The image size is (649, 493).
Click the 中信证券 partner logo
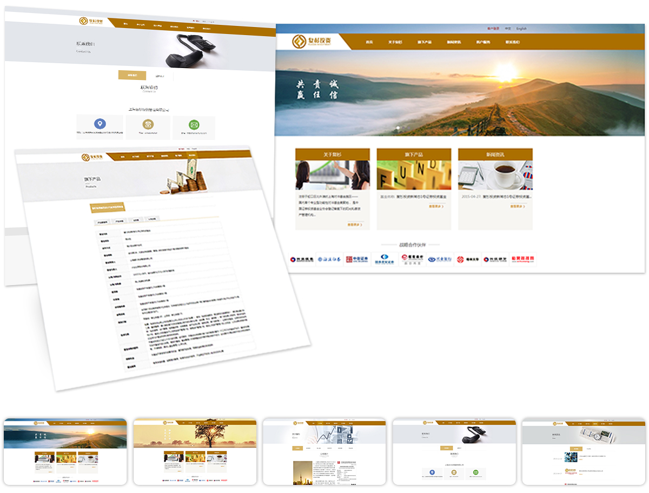[356, 260]
